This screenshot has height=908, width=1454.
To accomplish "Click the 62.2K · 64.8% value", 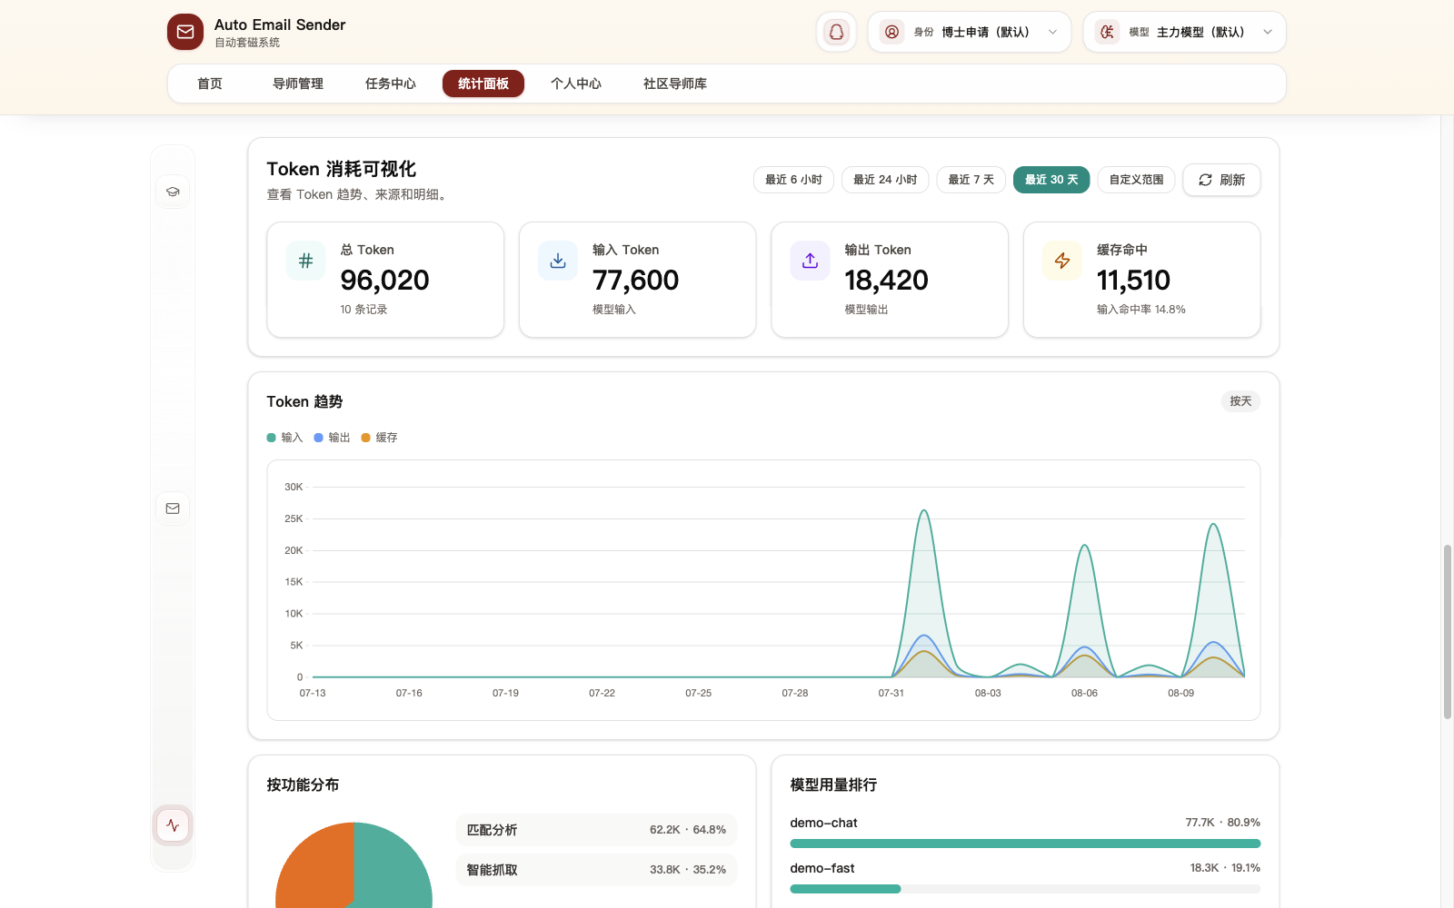I will (x=688, y=830).
